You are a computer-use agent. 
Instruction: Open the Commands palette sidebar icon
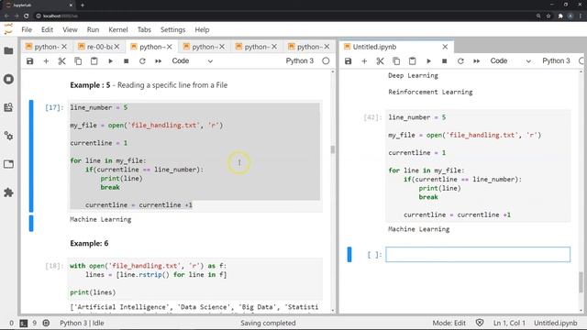point(8,108)
